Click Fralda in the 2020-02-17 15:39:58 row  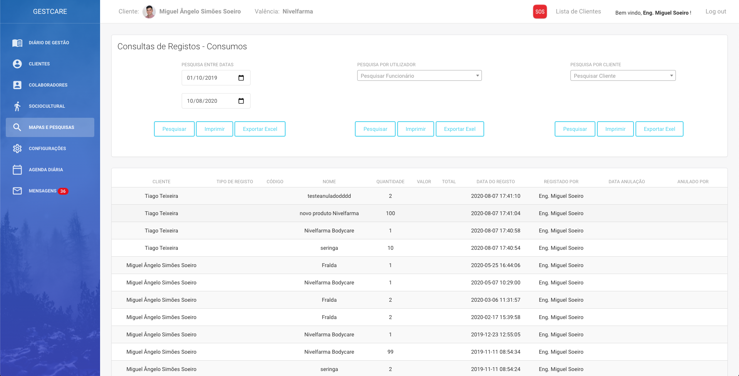(329, 317)
